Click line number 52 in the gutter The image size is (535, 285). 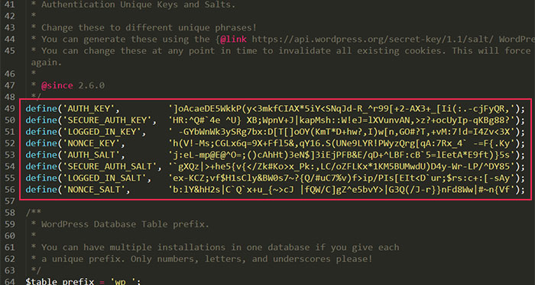10,143
